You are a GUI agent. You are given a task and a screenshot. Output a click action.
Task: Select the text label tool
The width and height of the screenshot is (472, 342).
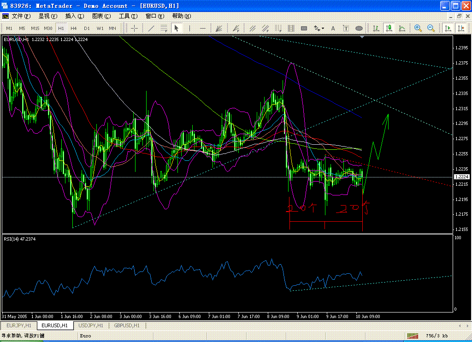[x=346, y=28]
